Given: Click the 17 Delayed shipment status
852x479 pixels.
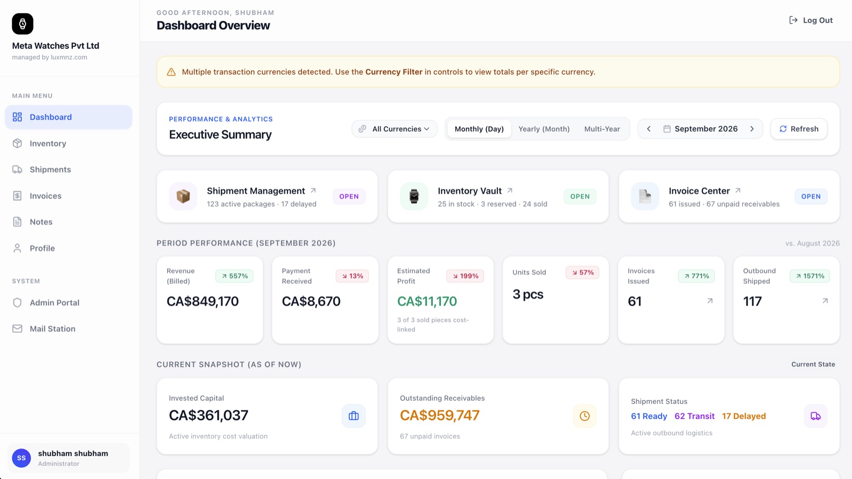Looking at the screenshot, I should [744, 416].
